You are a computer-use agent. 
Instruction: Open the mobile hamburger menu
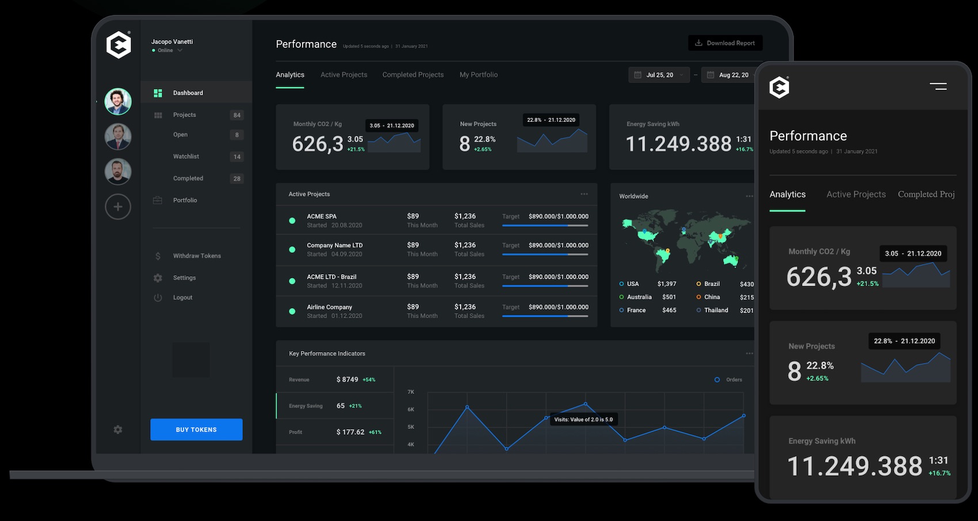(x=938, y=87)
